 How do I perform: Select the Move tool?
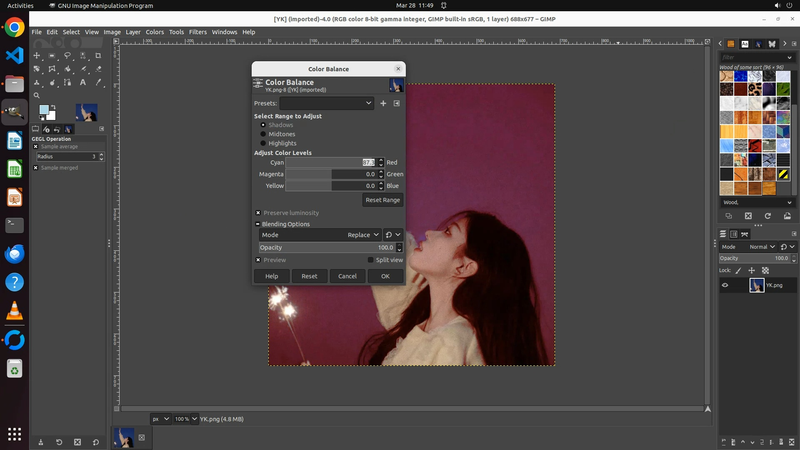pos(37,55)
